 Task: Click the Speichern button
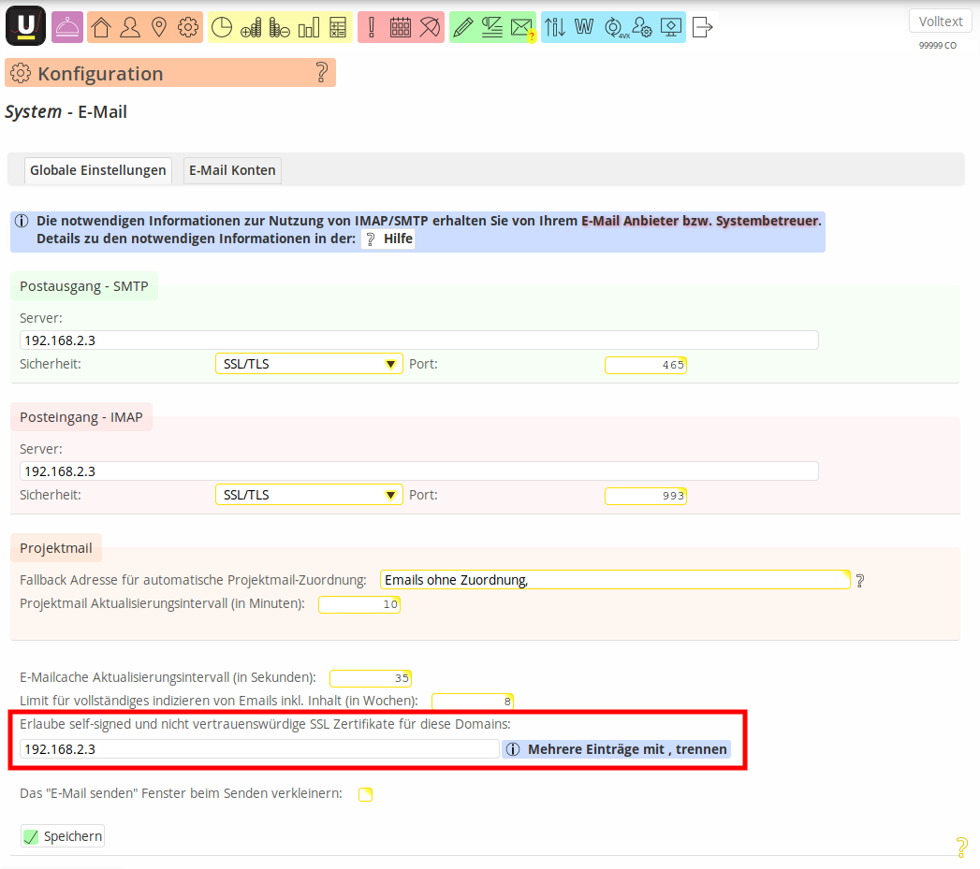click(63, 836)
